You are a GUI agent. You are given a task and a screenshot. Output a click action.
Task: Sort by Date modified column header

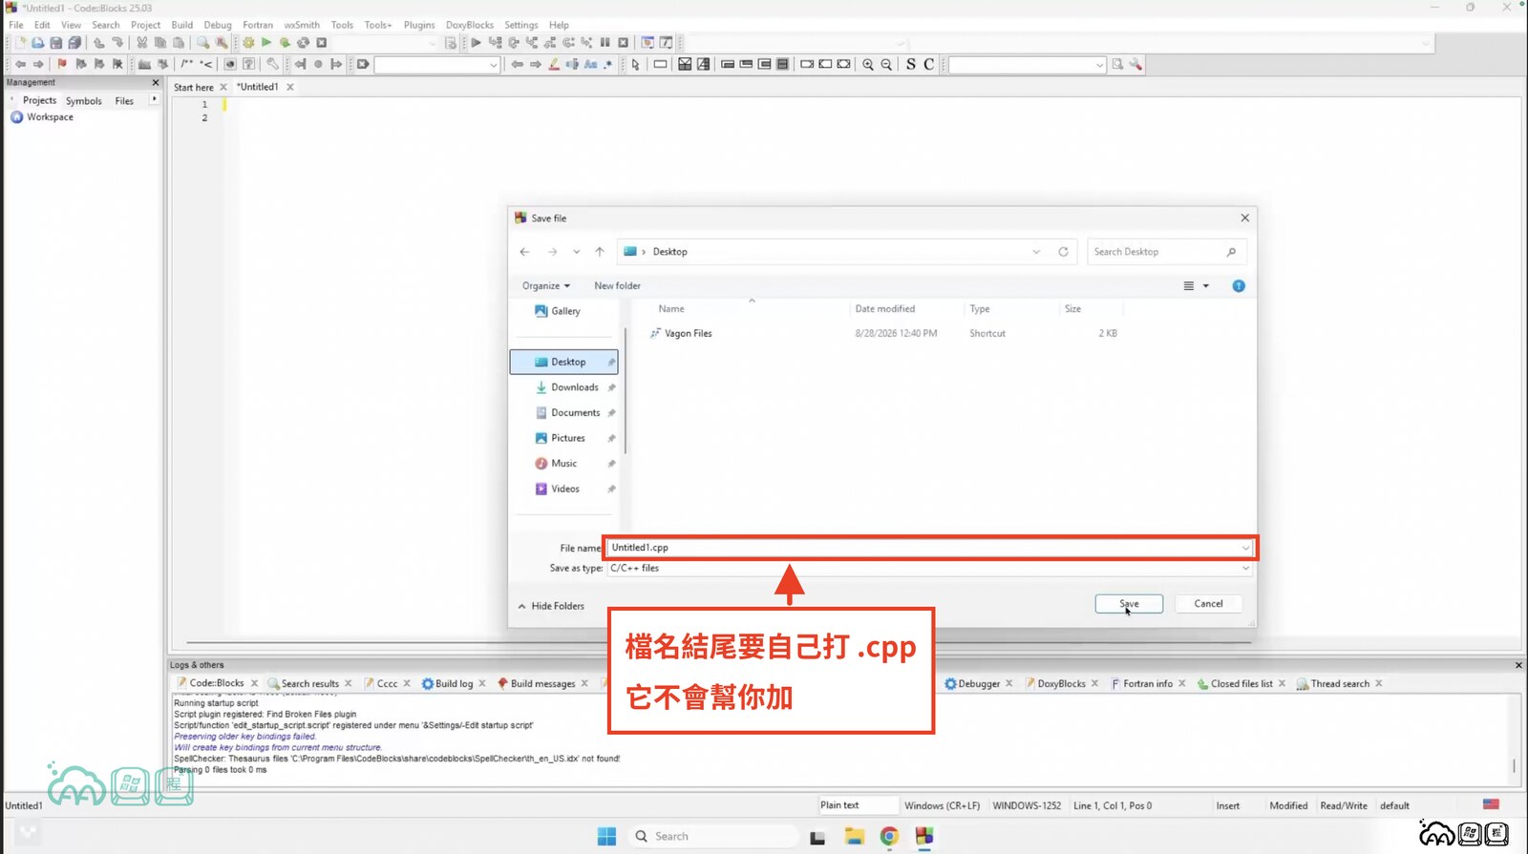[x=885, y=309]
